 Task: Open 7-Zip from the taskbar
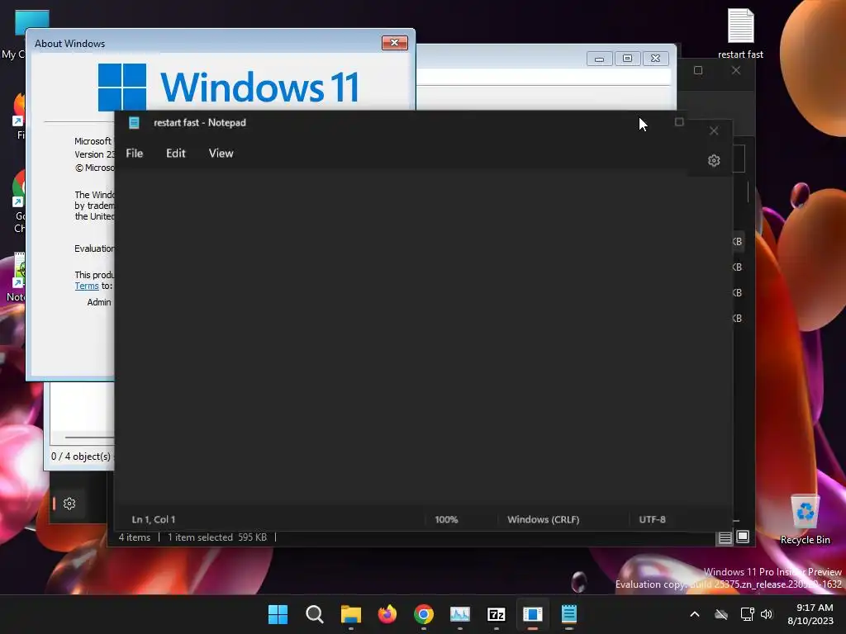pyautogui.click(x=497, y=614)
